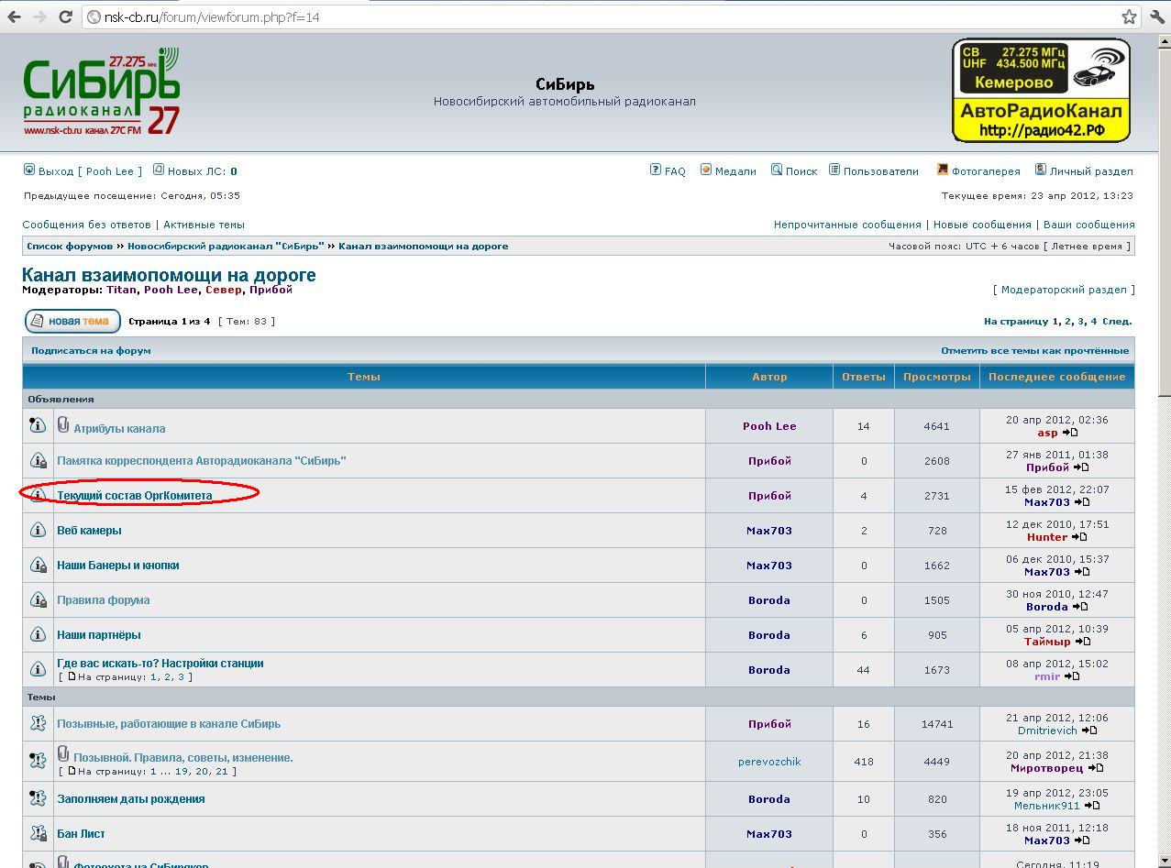
Task: Open page 21 of Позывной. Правила topic
Action: (x=222, y=772)
